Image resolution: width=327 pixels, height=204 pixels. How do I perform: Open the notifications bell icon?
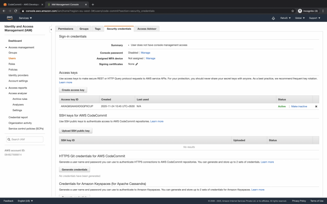[273, 18]
